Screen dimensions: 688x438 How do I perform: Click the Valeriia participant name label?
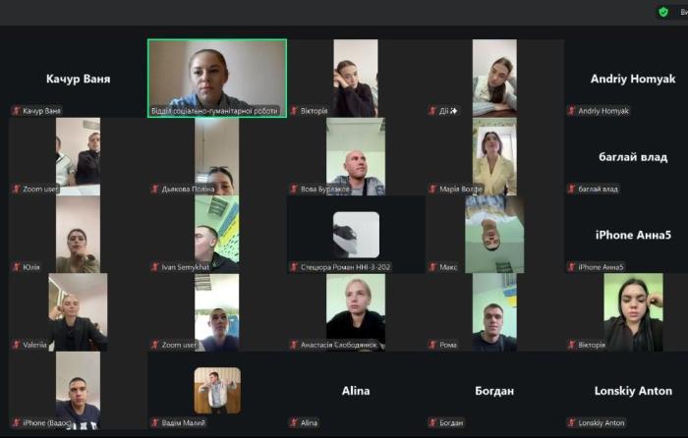34,345
